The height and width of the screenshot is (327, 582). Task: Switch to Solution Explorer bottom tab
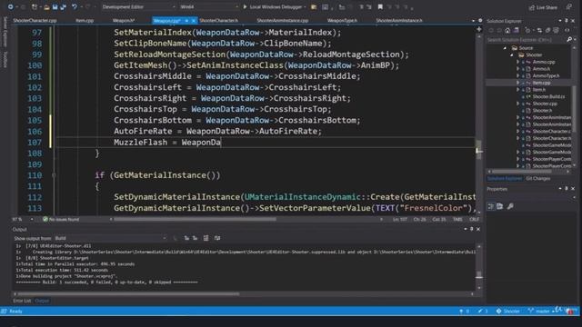point(505,178)
